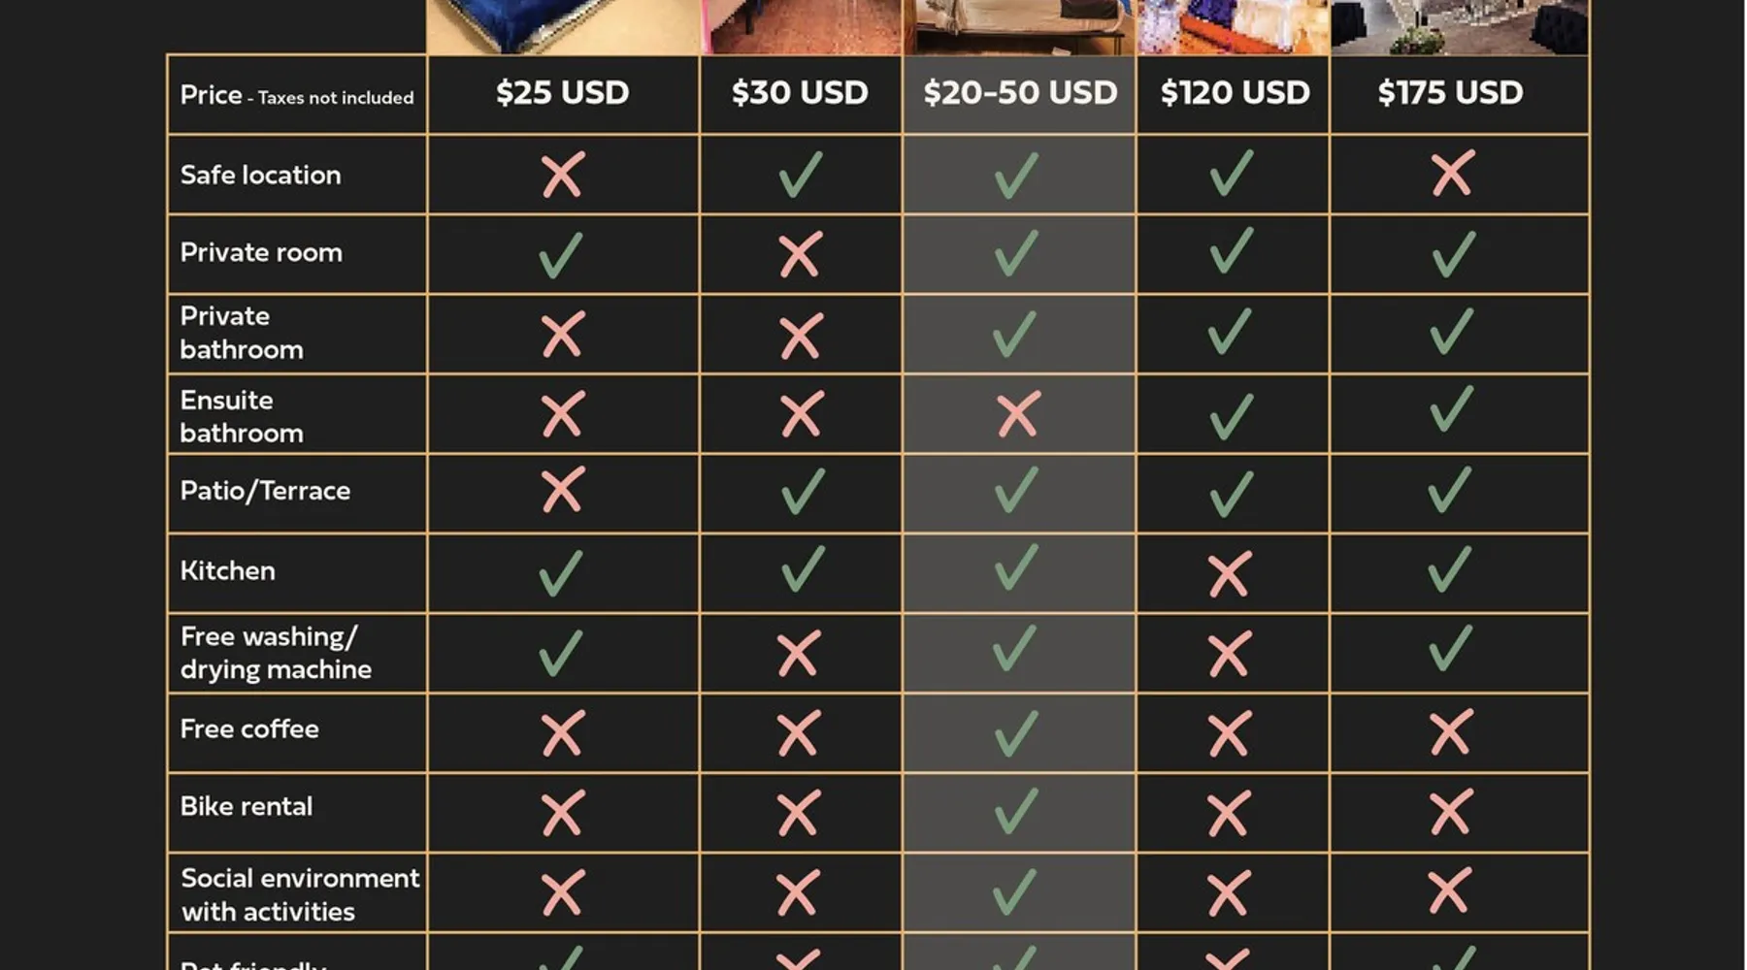Viewport: 1747px width, 970px height.
Task: Select the $25 USD price header
Action: pos(562,93)
